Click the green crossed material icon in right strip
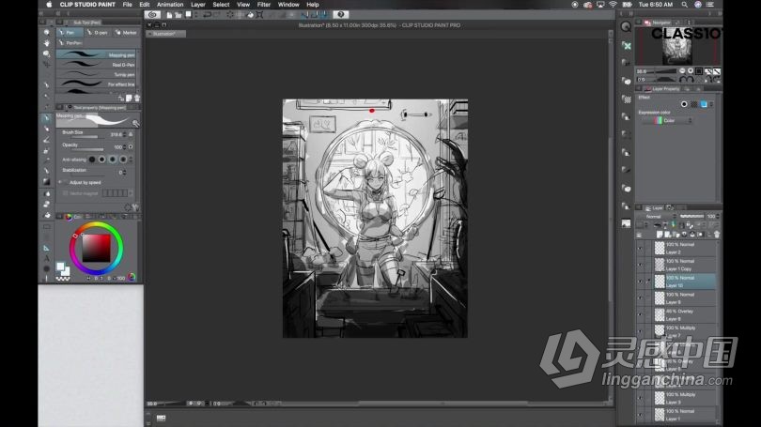The image size is (761, 427). pos(626,46)
